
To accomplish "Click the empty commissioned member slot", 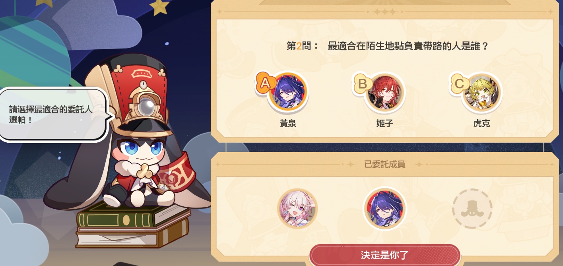I will (x=472, y=209).
